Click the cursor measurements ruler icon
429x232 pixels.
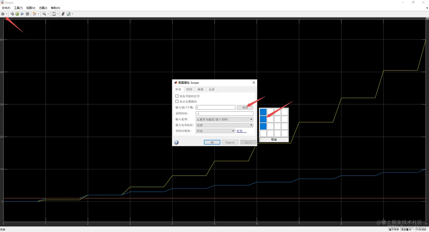click(69, 14)
